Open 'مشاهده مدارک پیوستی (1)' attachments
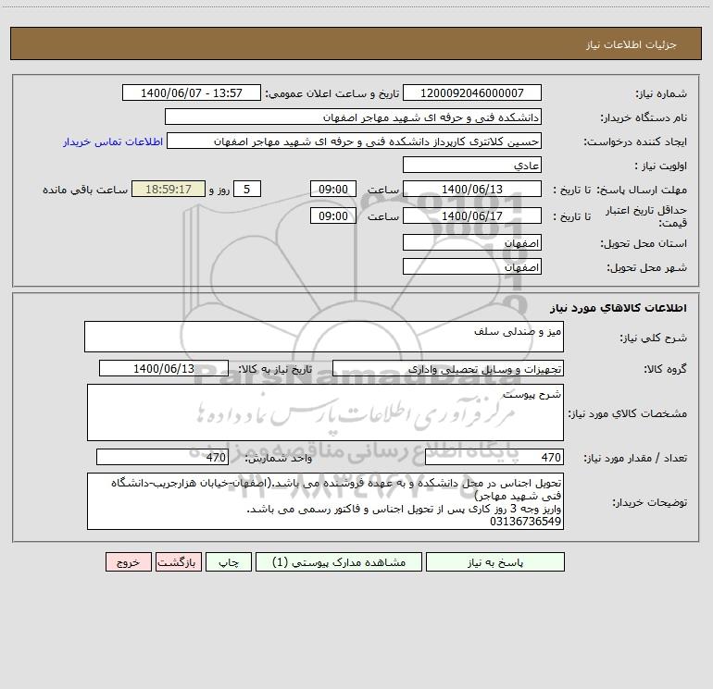This screenshot has width=713, height=689. [x=339, y=561]
